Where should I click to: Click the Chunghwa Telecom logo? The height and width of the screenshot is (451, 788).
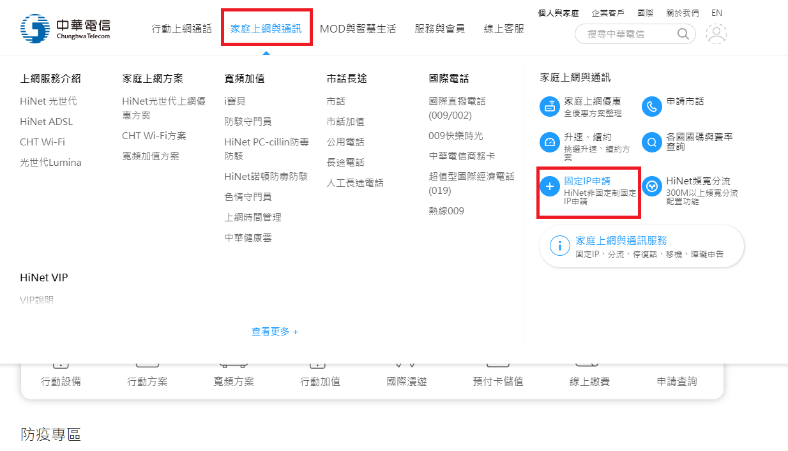pos(66,29)
